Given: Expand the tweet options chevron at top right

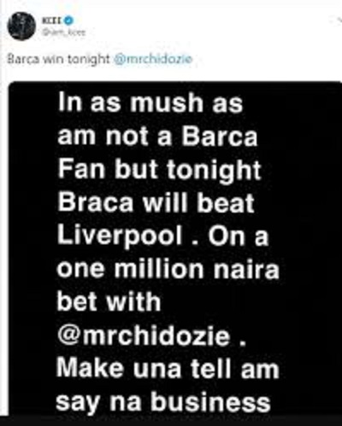Looking at the screenshot, I should coord(339,20).
